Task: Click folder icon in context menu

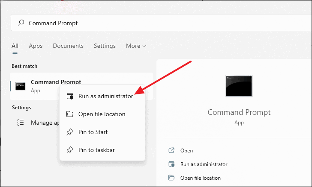Action: (x=70, y=114)
